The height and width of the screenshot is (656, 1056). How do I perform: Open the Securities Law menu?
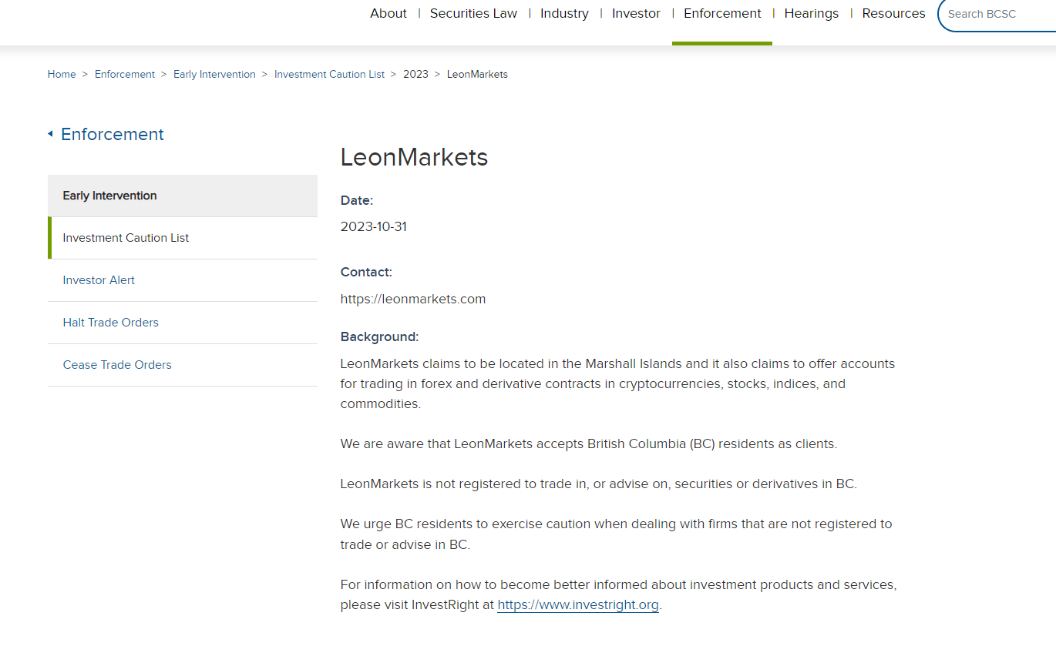(x=473, y=14)
